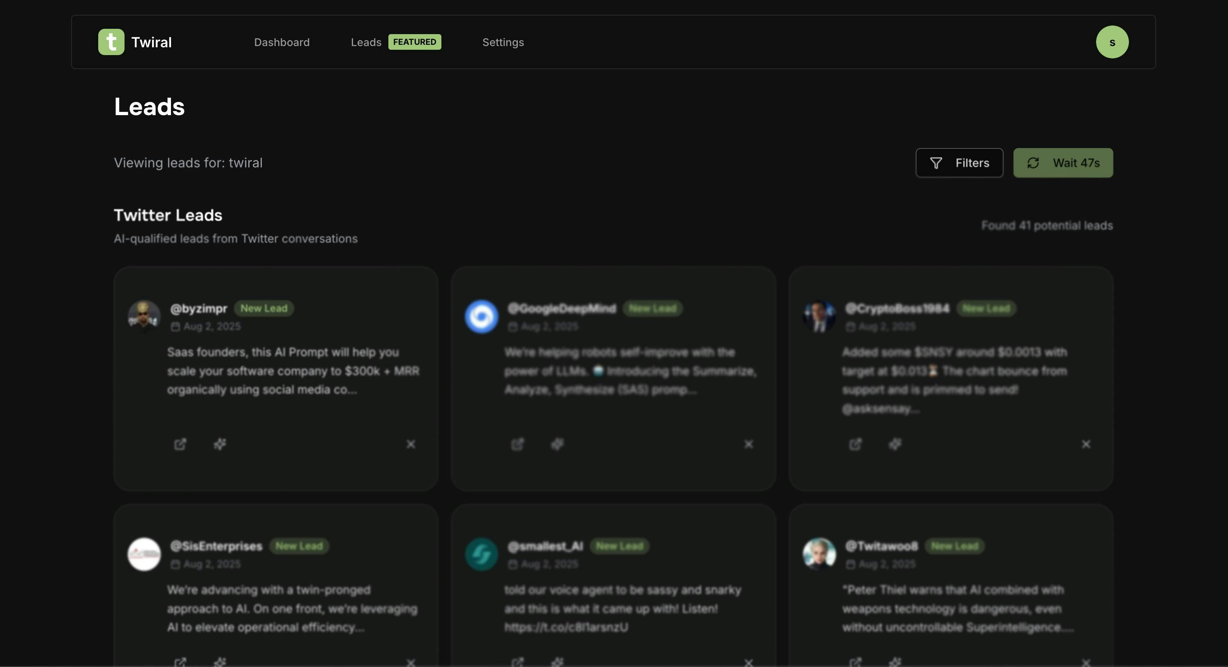Open the Leads nav item
Image resolution: width=1228 pixels, height=667 pixels.
(366, 42)
